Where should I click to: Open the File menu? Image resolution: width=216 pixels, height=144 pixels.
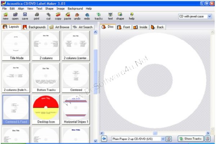[x=4, y=9]
